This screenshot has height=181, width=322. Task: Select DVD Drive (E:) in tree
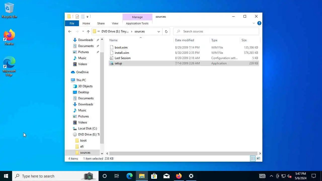[89, 134]
